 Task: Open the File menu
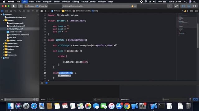[x=18, y=2]
